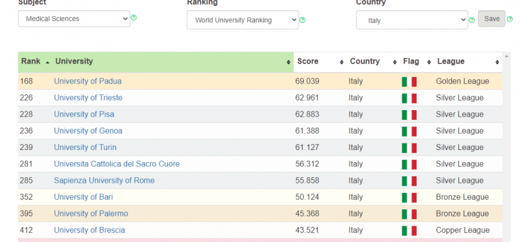The width and height of the screenshot is (521, 242).
Task: Select score value 69.039
Action: click(307, 81)
